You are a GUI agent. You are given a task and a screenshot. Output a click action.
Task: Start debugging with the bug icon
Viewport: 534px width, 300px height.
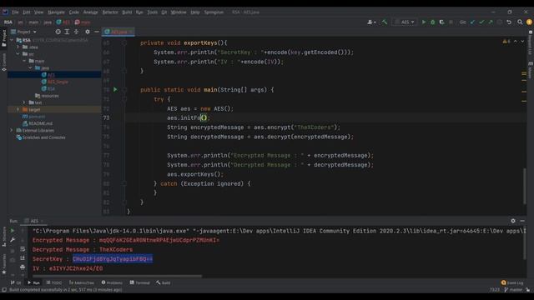(x=432, y=22)
